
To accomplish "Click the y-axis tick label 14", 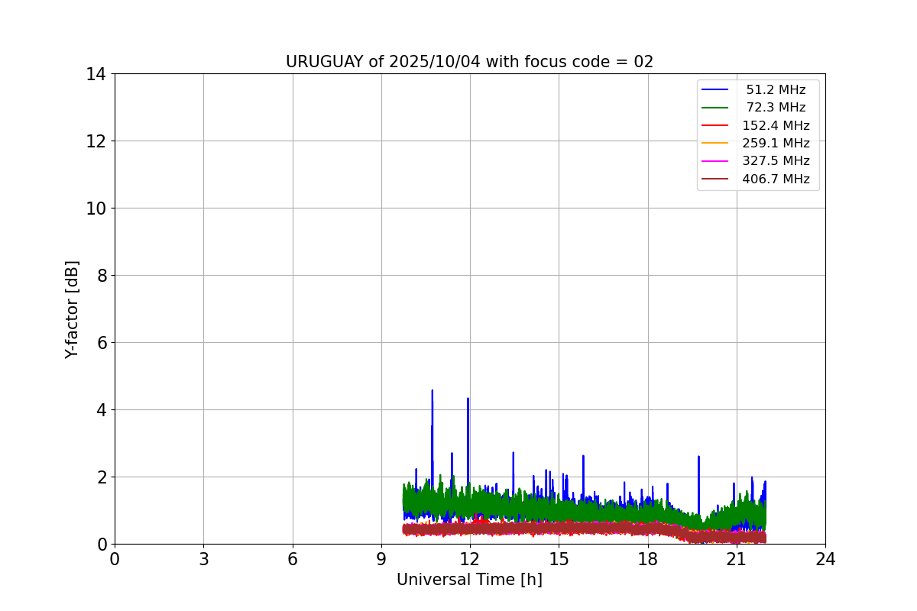I will [96, 74].
